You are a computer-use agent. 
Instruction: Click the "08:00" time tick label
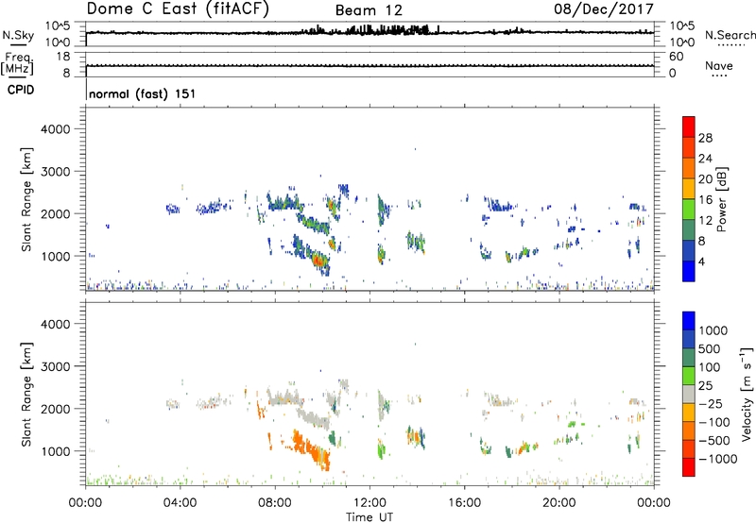click(275, 503)
